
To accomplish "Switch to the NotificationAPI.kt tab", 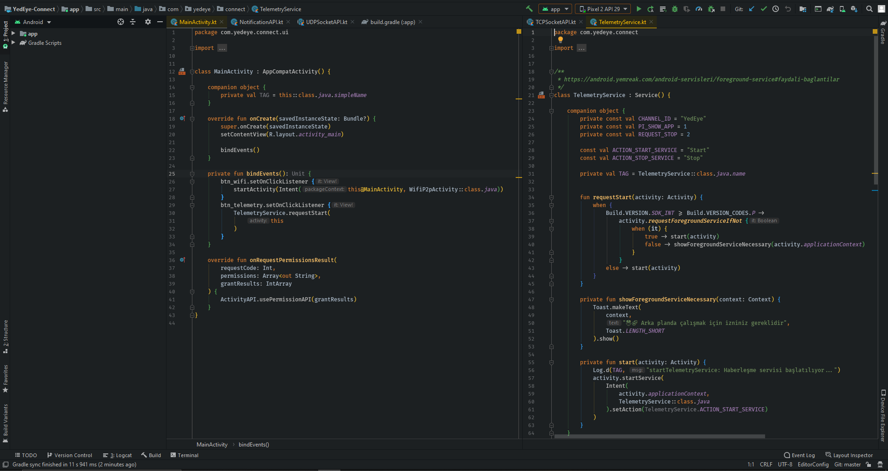I will pyautogui.click(x=261, y=22).
